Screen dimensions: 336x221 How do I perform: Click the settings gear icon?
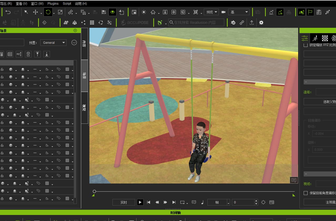[x=261, y=23]
